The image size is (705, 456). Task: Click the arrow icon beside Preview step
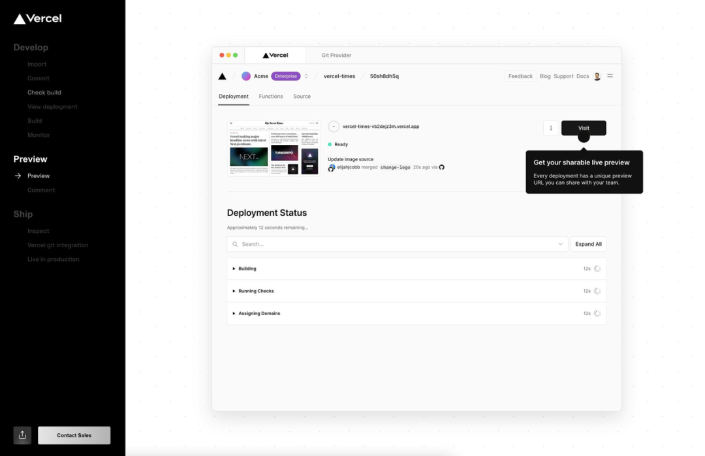tap(18, 175)
